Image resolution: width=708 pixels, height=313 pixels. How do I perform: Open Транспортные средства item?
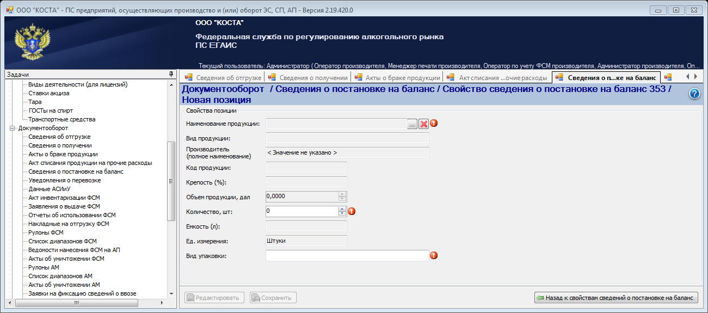(x=61, y=119)
